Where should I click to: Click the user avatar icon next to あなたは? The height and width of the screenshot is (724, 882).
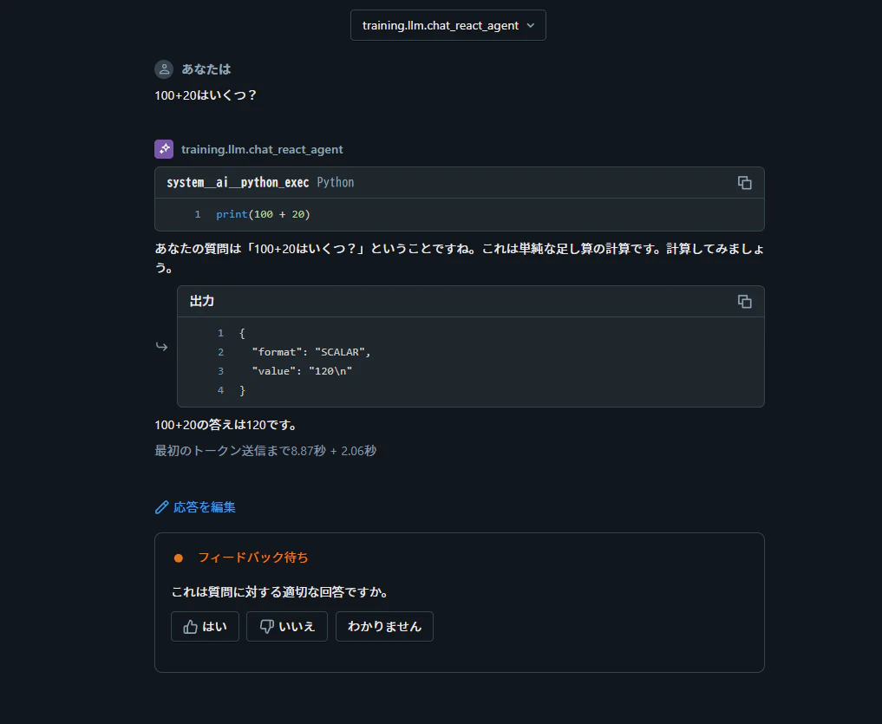pos(164,69)
